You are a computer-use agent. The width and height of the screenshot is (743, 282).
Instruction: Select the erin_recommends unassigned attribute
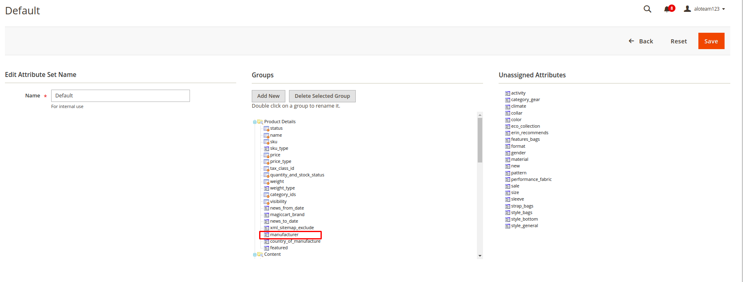pos(529,133)
